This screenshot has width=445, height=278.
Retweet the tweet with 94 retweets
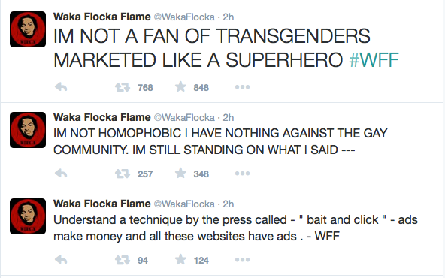123,260
